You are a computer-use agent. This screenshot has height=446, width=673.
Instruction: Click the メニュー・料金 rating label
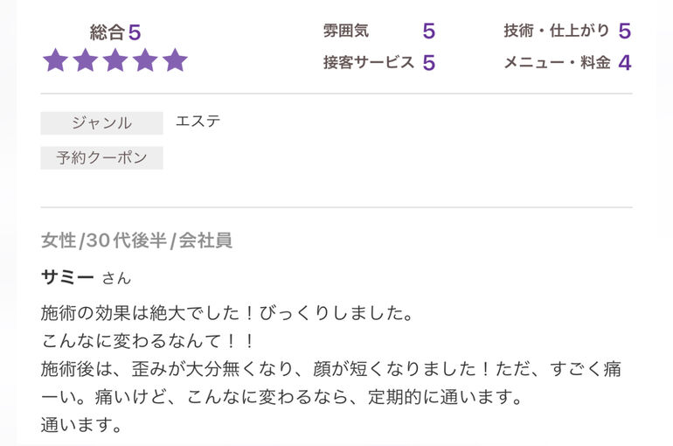click(x=557, y=63)
